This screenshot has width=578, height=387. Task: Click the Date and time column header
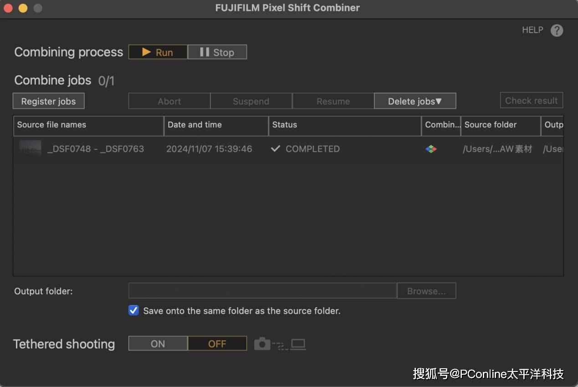[x=216, y=125]
